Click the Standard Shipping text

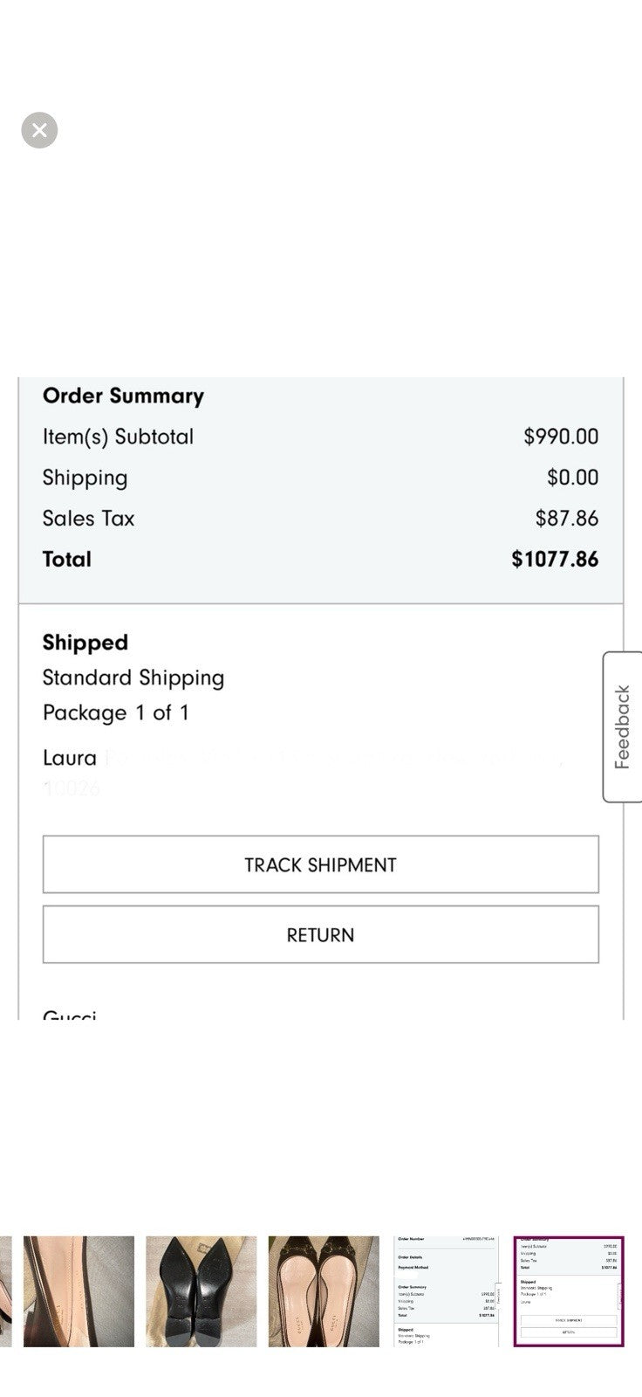tap(133, 678)
